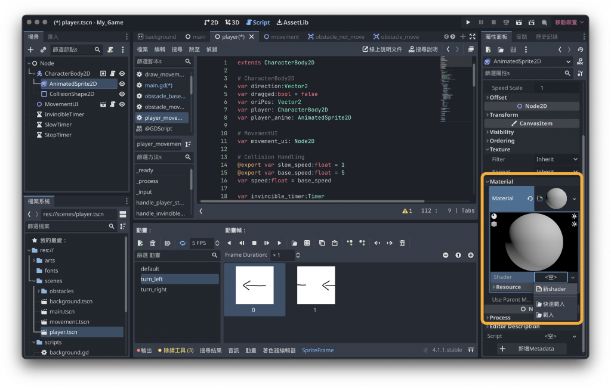This screenshot has height=388, width=611.
Task: Click the inspector history icon
Action: [581, 49]
